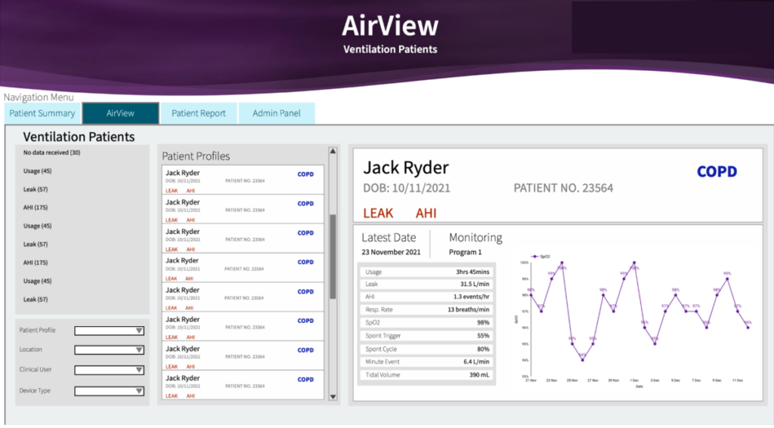Click the Monitoring label

475,238
